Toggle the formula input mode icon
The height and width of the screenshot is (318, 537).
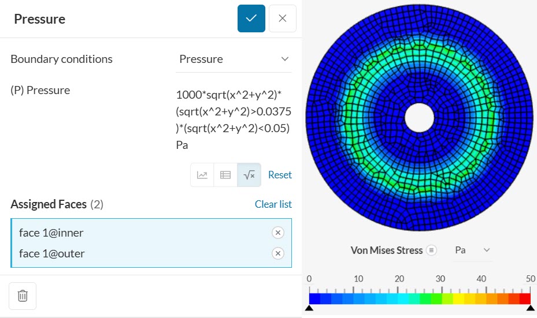[x=249, y=175]
